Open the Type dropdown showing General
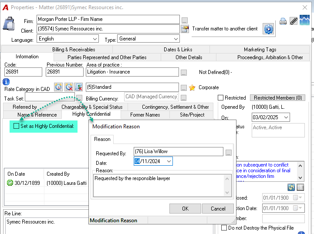Screen dimensions: 314x234 149,39
